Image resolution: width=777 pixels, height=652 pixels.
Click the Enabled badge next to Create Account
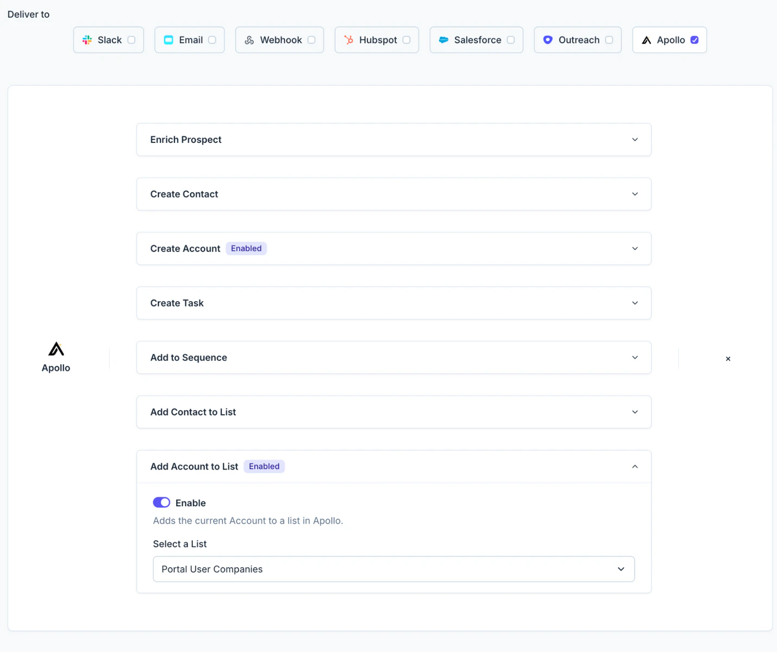point(246,248)
